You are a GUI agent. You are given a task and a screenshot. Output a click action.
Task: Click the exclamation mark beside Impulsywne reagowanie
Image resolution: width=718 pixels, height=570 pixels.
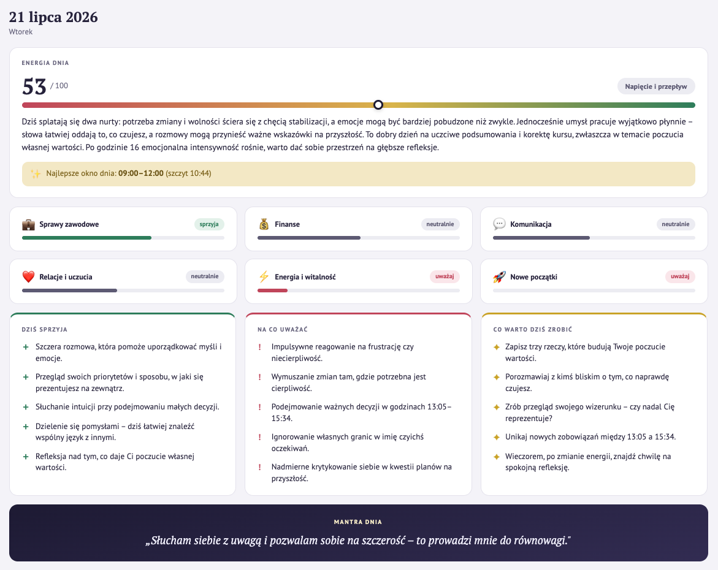pyautogui.click(x=259, y=347)
